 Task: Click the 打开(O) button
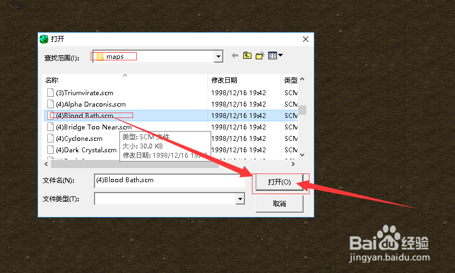280,182
